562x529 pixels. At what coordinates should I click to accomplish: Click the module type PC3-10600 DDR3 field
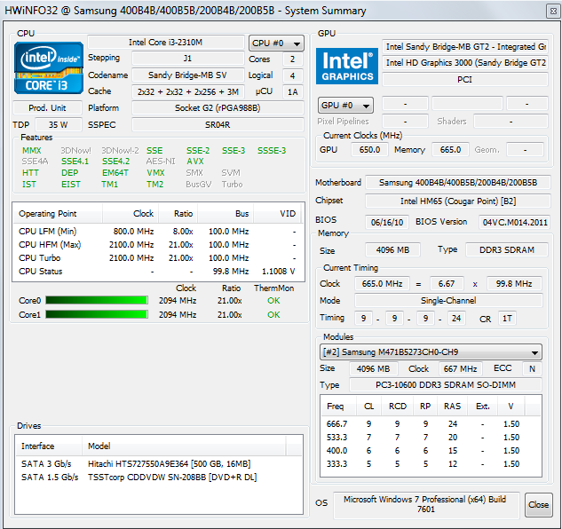click(446, 384)
